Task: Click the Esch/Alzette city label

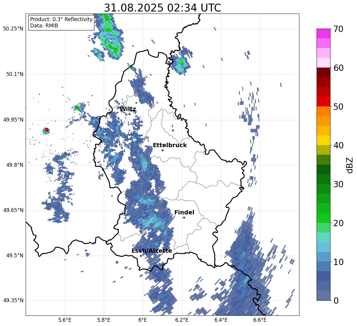Action: [x=152, y=251]
